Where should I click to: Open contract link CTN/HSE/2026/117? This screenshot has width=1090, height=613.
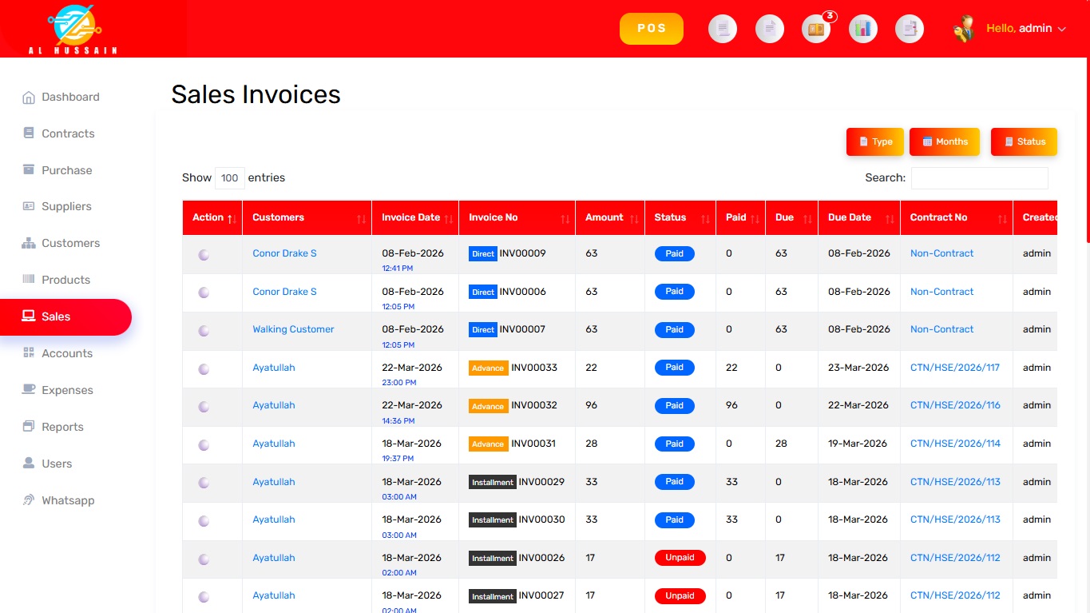pyautogui.click(x=955, y=368)
